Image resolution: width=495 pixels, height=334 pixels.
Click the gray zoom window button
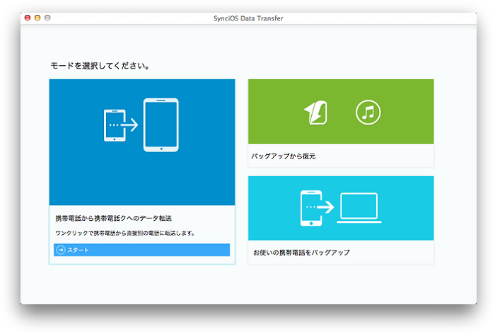tap(47, 18)
